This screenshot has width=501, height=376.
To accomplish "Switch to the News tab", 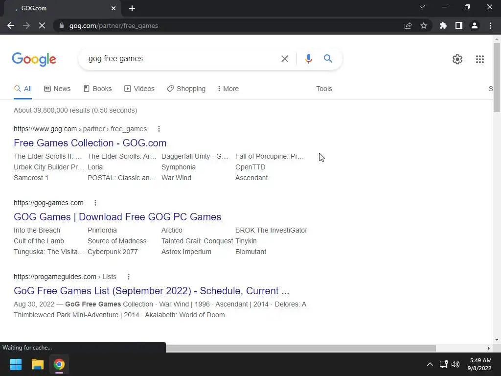I will (x=57, y=89).
